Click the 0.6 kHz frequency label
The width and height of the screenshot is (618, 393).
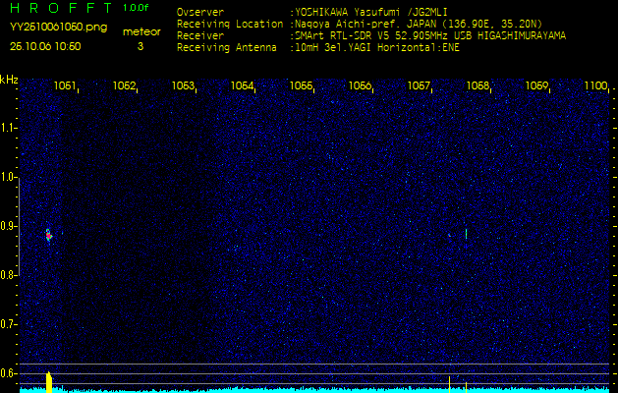tap(8, 373)
